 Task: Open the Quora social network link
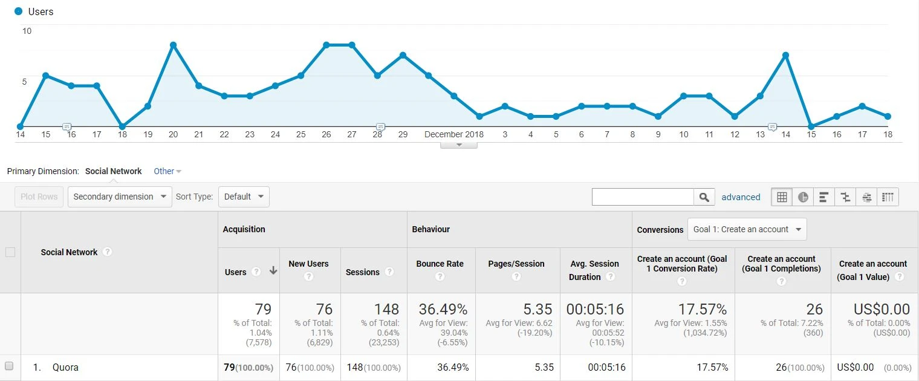coord(65,367)
